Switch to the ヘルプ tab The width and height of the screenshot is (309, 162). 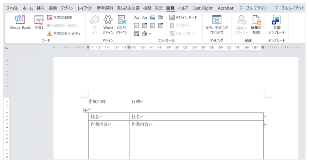pyautogui.click(x=183, y=8)
